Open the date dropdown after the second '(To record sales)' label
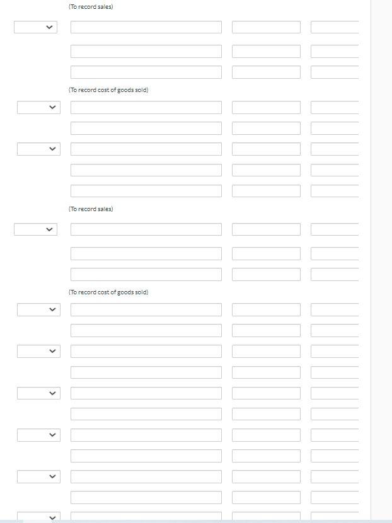Image resolution: width=392 pixels, height=523 pixels. point(35,229)
